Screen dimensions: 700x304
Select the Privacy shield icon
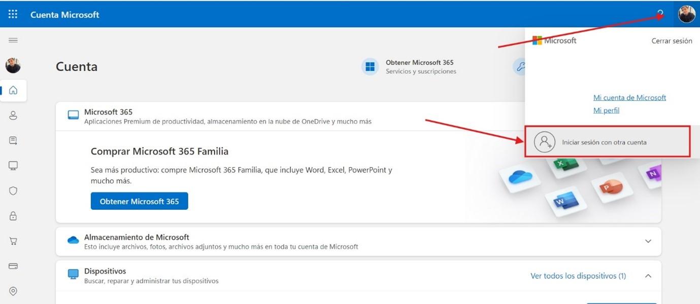13,190
